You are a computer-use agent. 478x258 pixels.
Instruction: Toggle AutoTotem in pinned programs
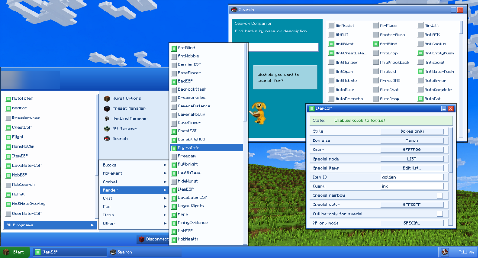9,99
